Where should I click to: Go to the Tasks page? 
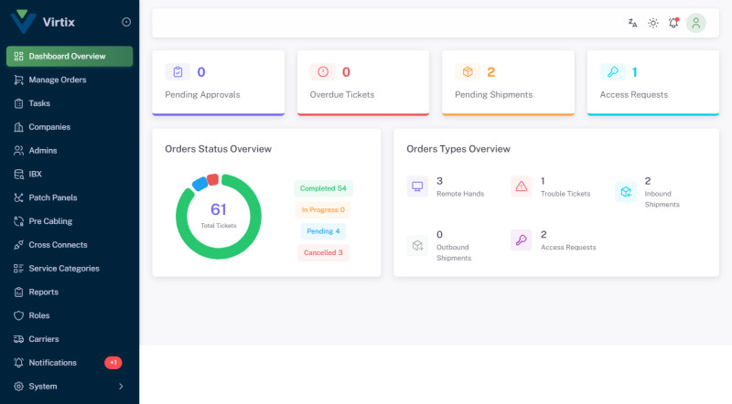pyautogui.click(x=39, y=103)
